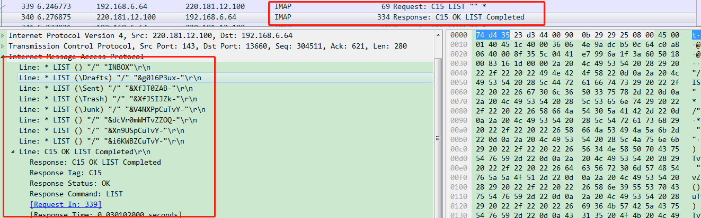Select the LIST (\Junk) line
The image size is (701, 218).
click(217, 109)
